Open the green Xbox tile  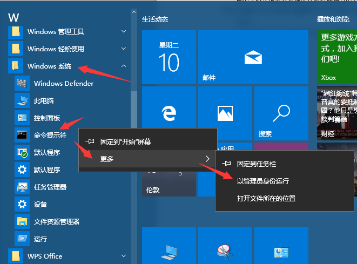(337, 57)
